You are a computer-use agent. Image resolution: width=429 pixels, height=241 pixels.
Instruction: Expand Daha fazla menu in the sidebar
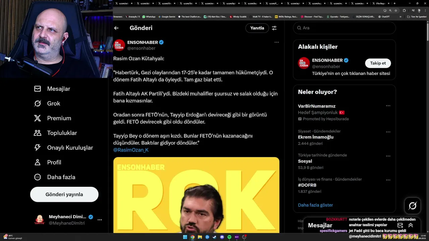click(x=55, y=177)
